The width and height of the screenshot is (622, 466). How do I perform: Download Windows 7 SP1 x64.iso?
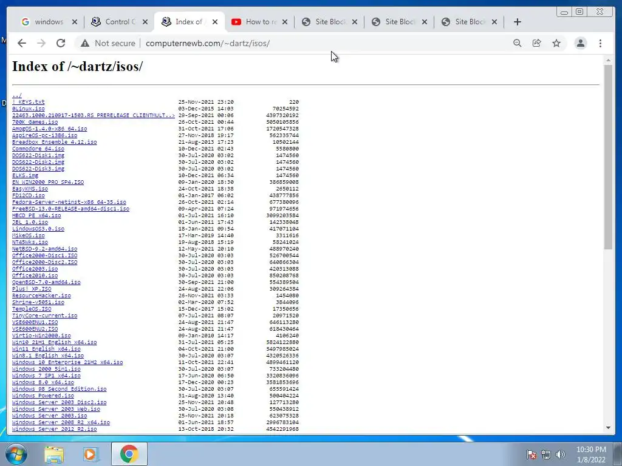pos(46,376)
